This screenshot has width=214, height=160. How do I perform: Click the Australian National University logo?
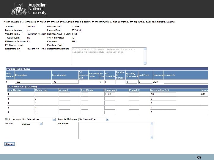click(x=29, y=9)
